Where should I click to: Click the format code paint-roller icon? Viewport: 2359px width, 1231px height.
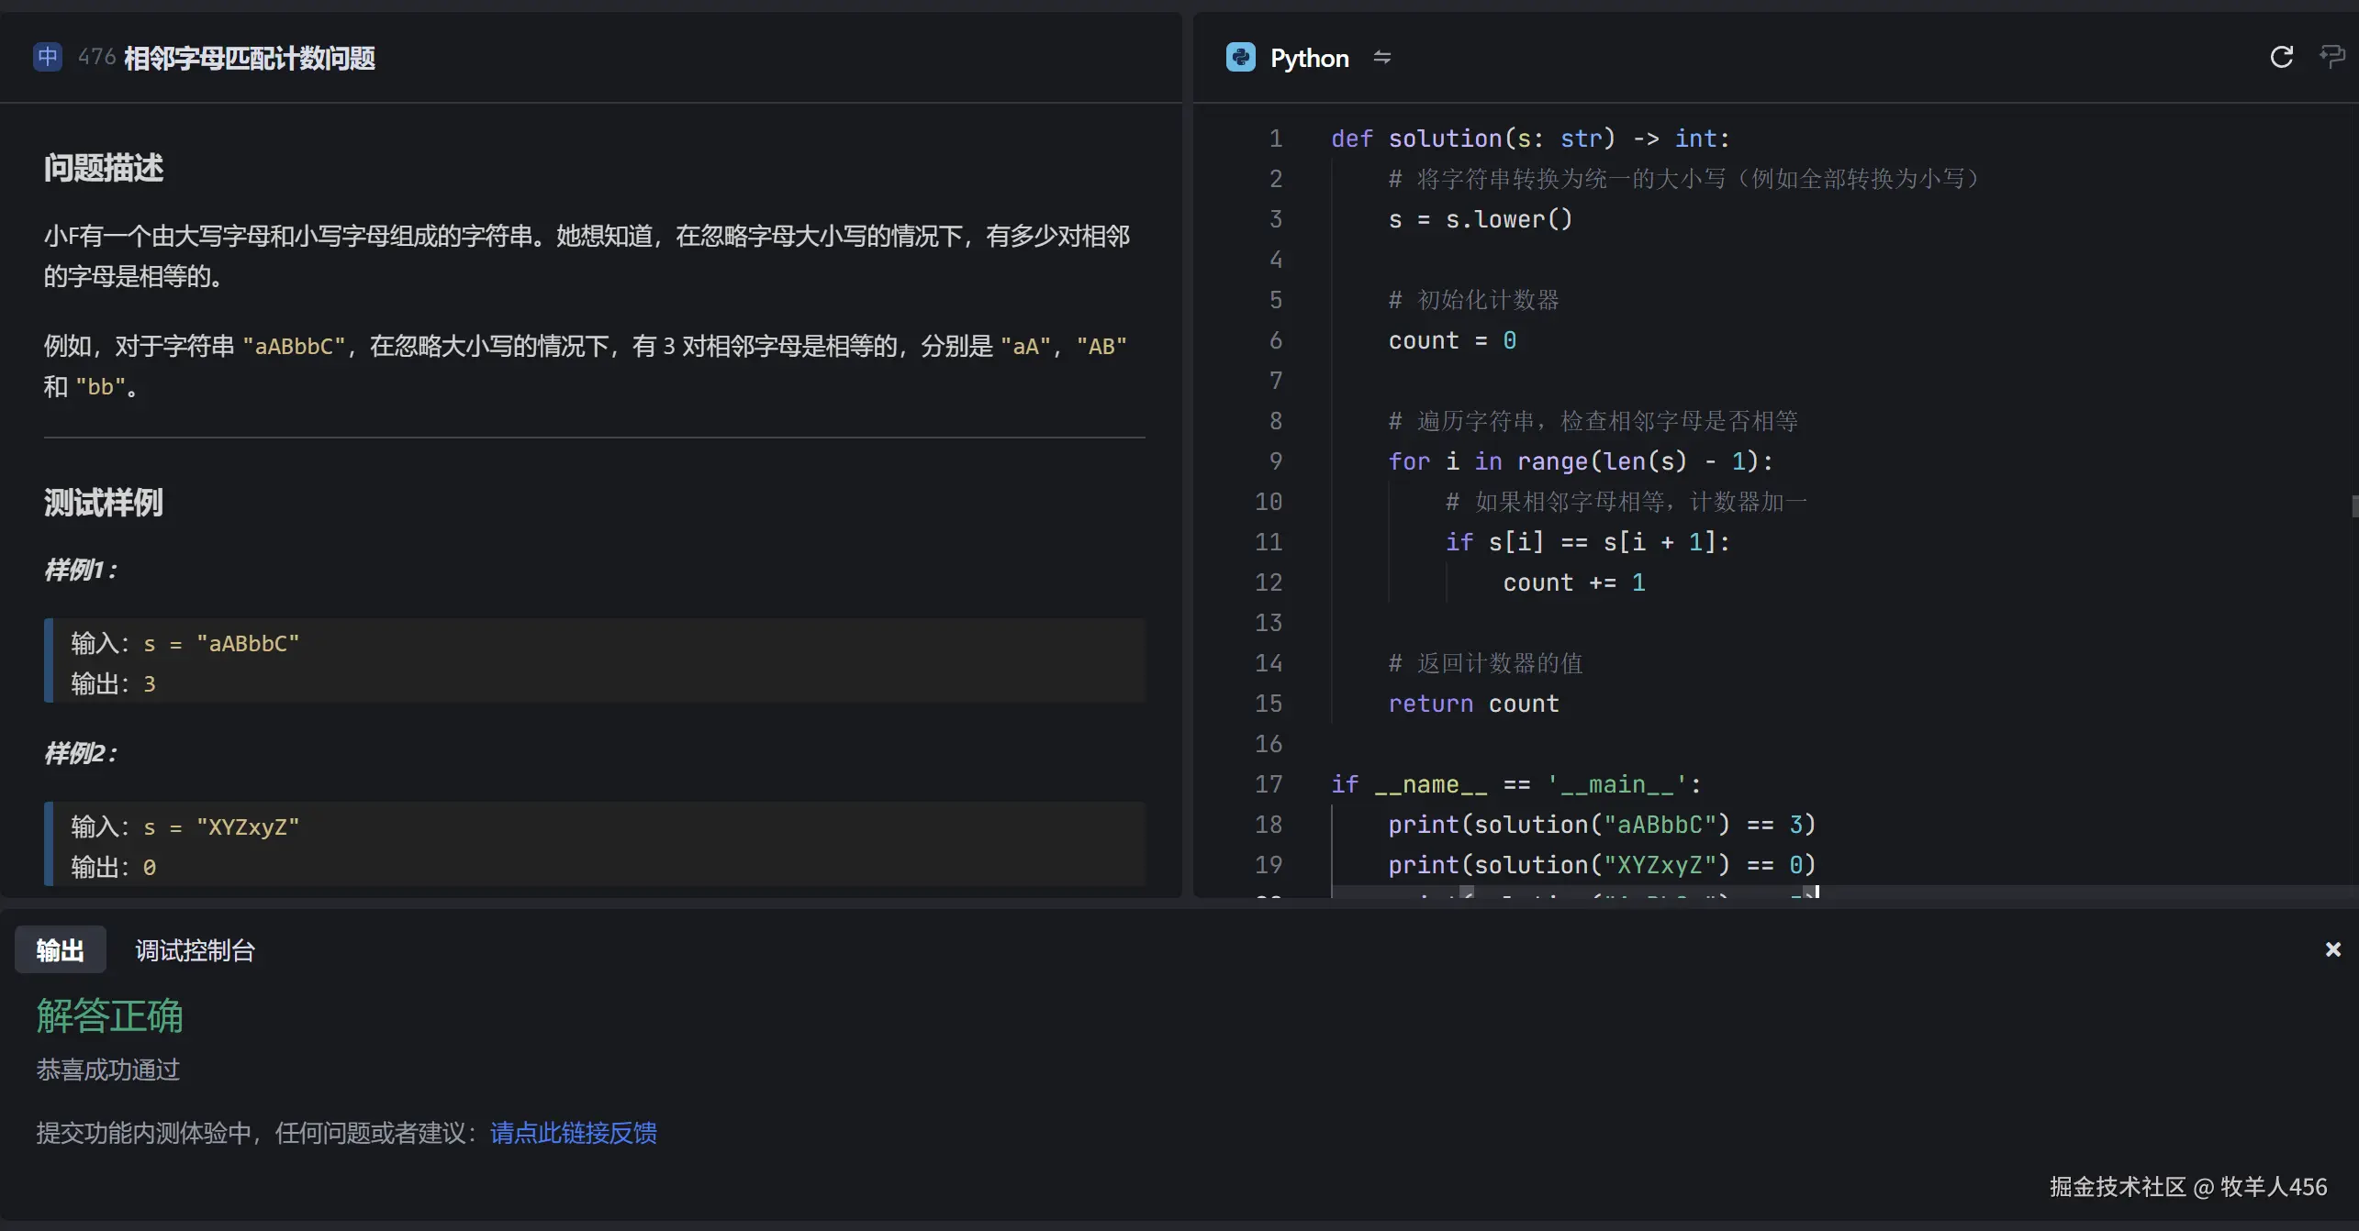tap(2331, 58)
